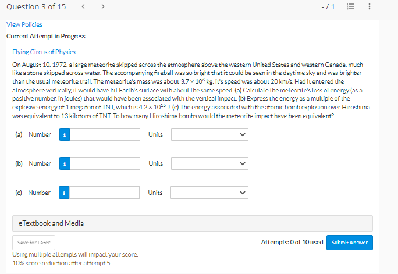The height and width of the screenshot is (274, 398).
Task: Open the View Policies link
Action: (24, 24)
